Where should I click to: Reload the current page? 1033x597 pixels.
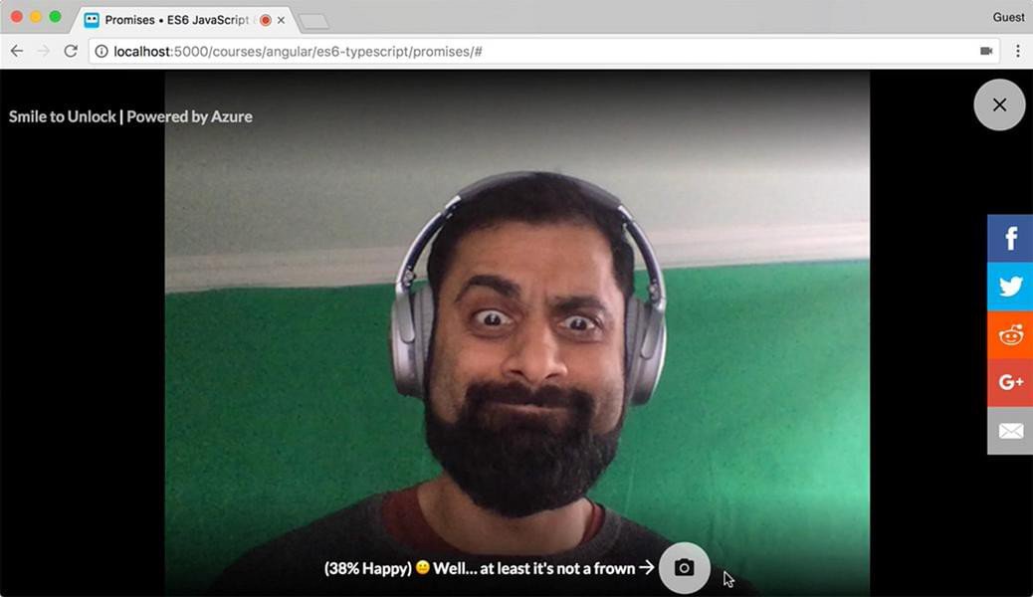click(x=71, y=51)
